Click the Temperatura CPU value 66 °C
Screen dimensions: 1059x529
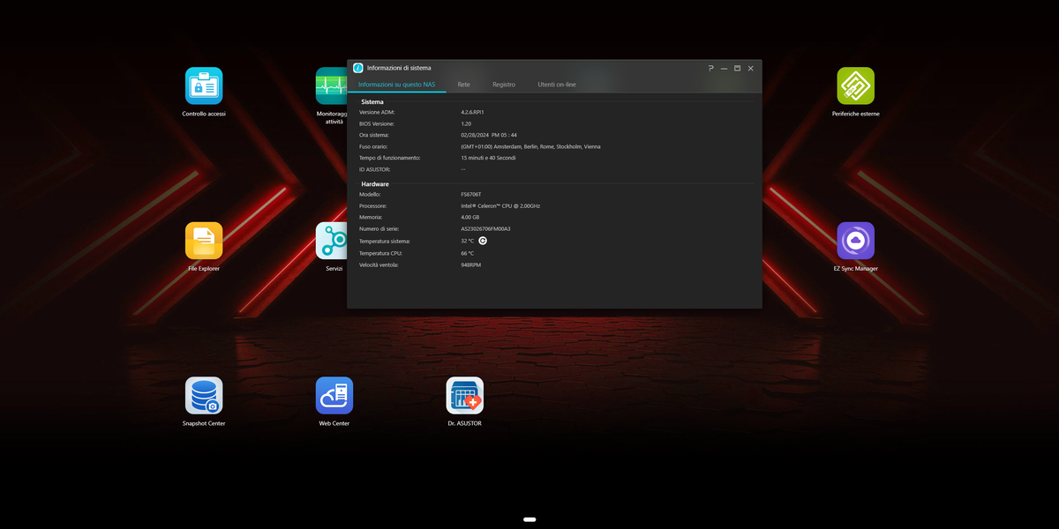coord(468,253)
